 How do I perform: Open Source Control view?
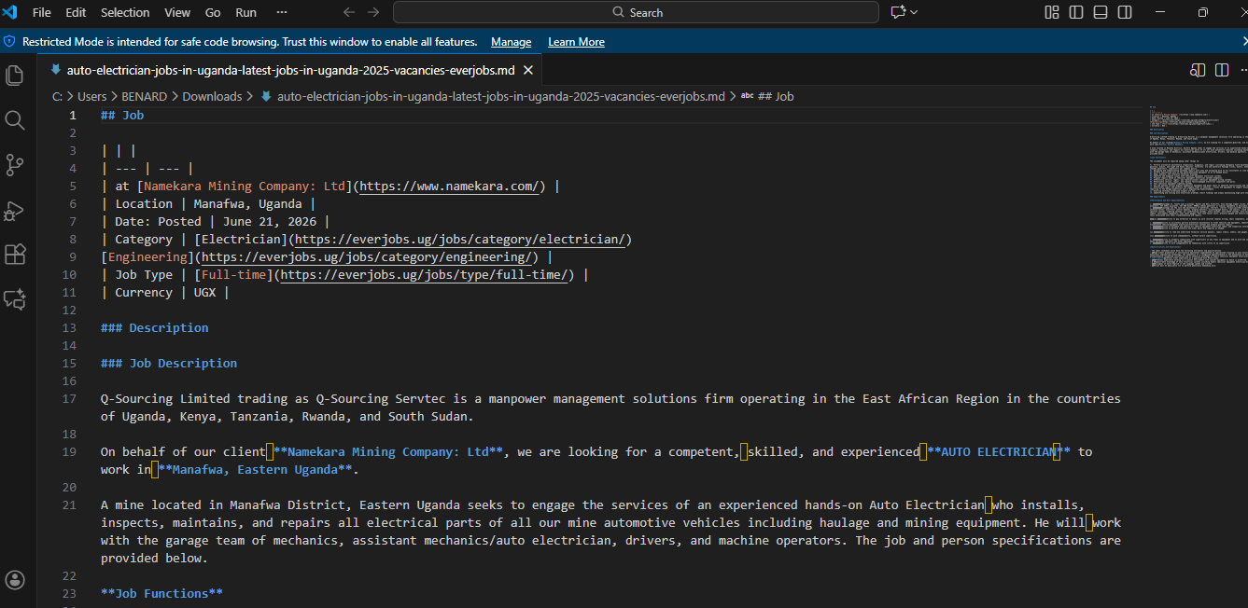click(x=14, y=165)
